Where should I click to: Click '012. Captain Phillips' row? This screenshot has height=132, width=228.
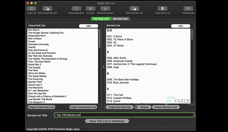pyautogui.click(x=119, y=98)
